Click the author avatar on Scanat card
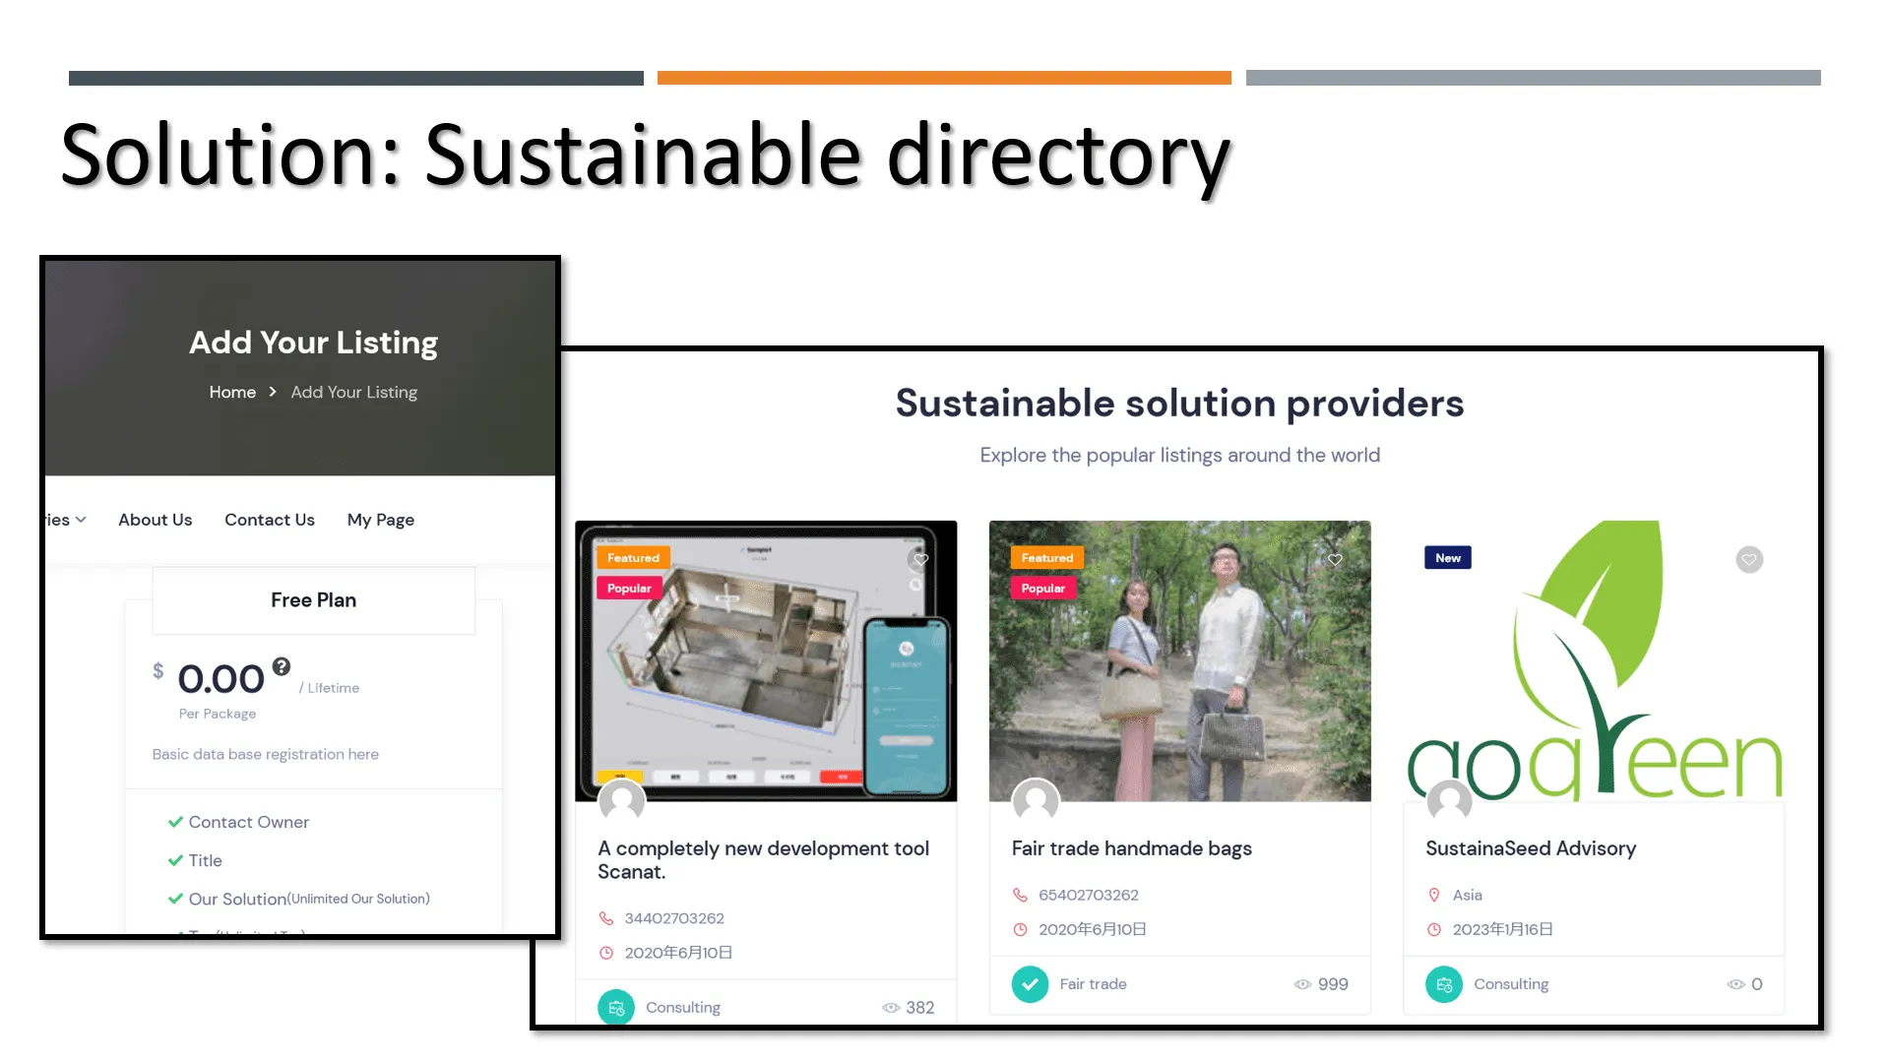 [622, 801]
